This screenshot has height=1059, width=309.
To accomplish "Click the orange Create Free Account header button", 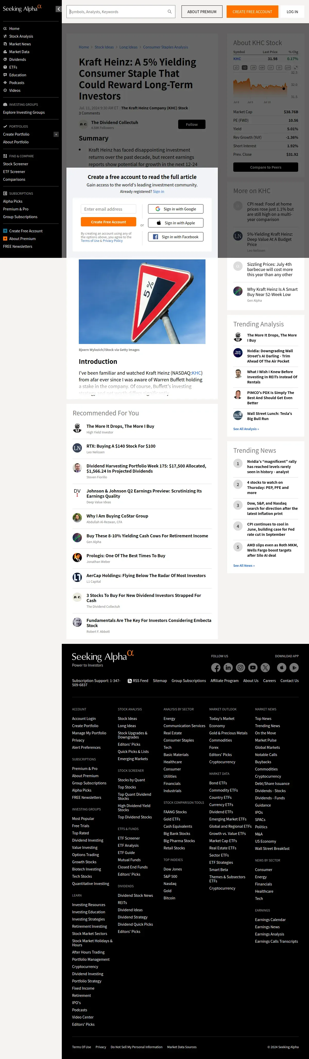I will (x=252, y=12).
